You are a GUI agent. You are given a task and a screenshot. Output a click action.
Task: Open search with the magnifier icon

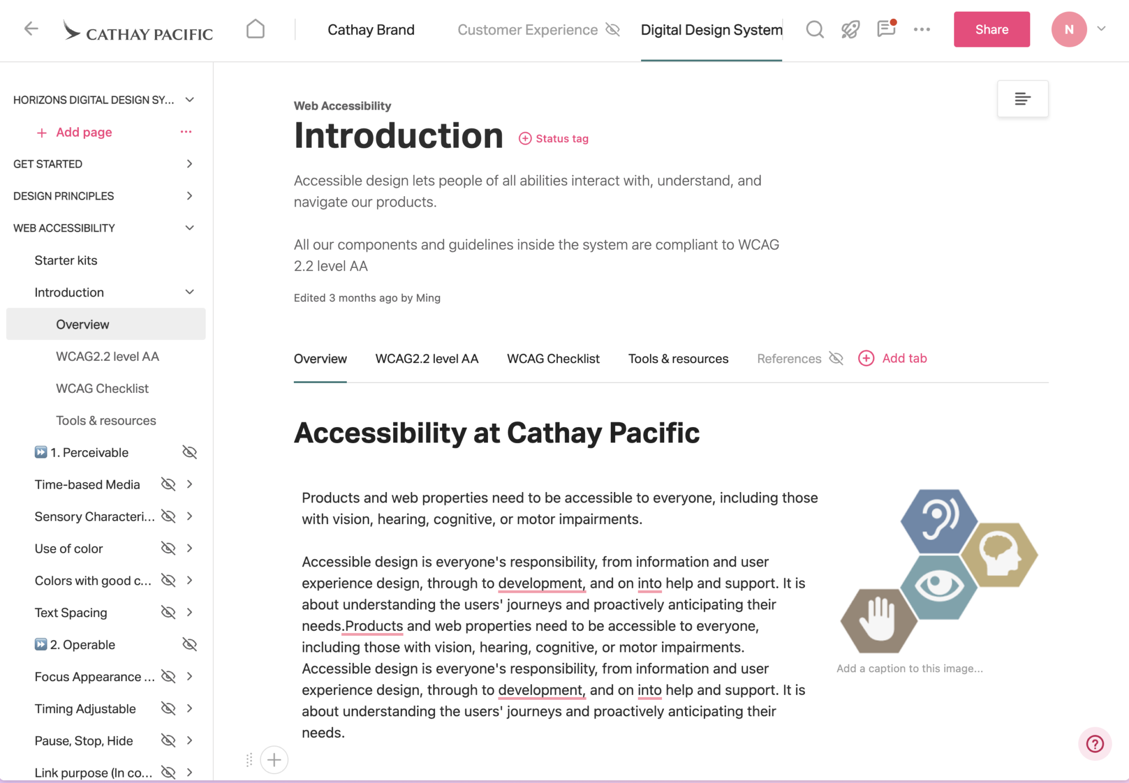(814, 30)
